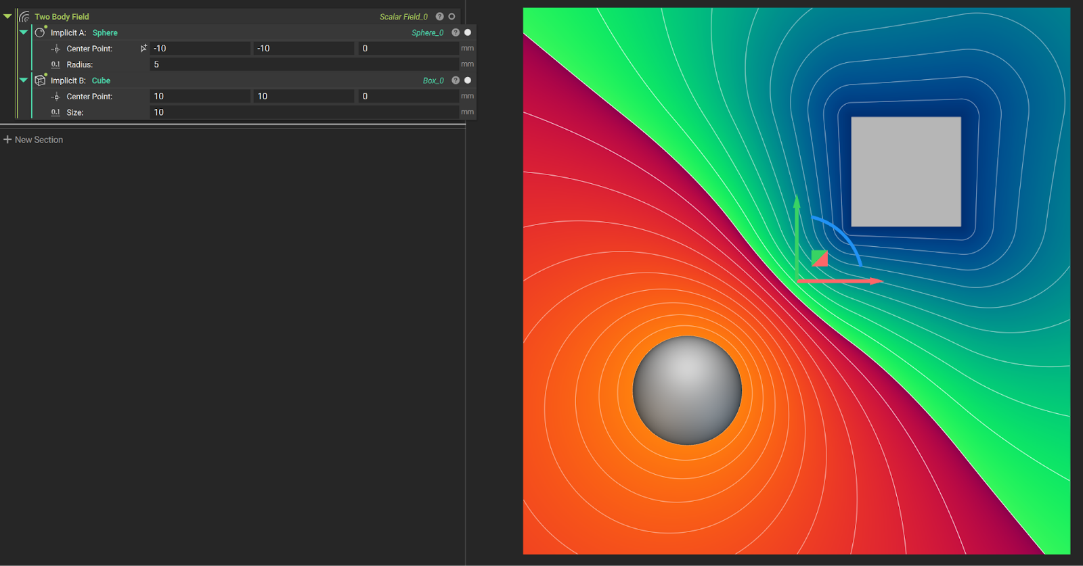Click the pick point icon in Sphere Center Point
This screenshot has height=566, width=1083.
click(143, 48)
